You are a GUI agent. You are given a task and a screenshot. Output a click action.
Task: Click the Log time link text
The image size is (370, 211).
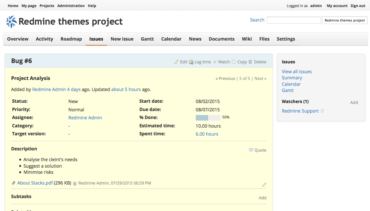click(203, 62)
